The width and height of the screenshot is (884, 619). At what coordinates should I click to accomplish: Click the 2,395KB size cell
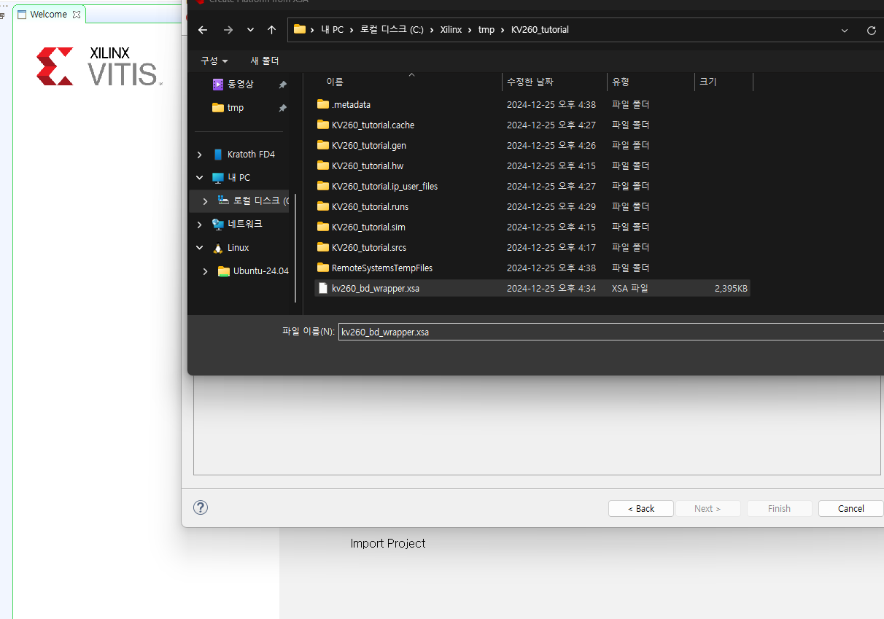[x=731, y=288]
